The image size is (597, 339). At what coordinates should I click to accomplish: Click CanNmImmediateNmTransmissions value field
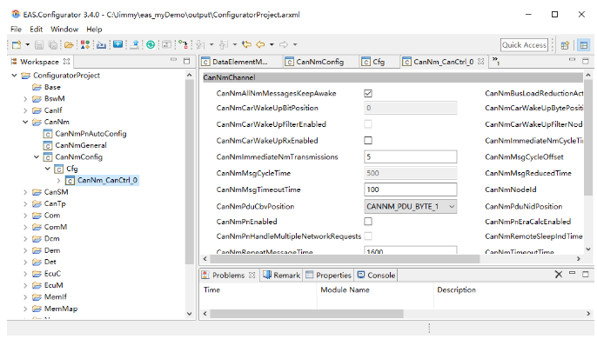[411, 156]
